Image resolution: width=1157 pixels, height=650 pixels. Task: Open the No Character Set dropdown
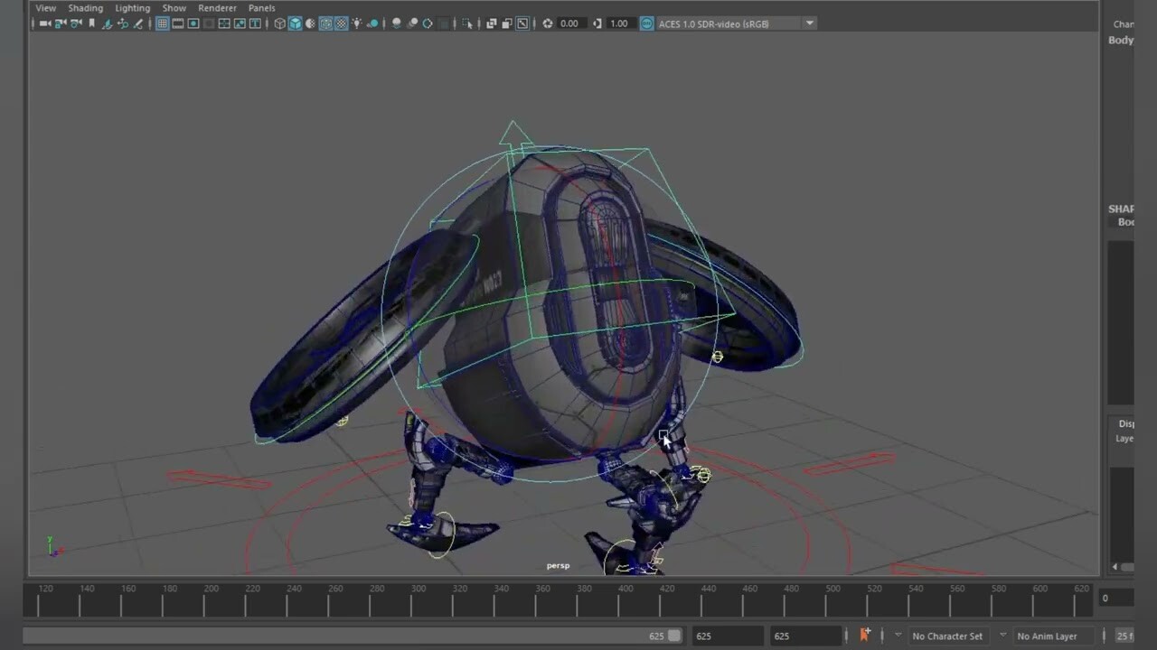(946, 636)
